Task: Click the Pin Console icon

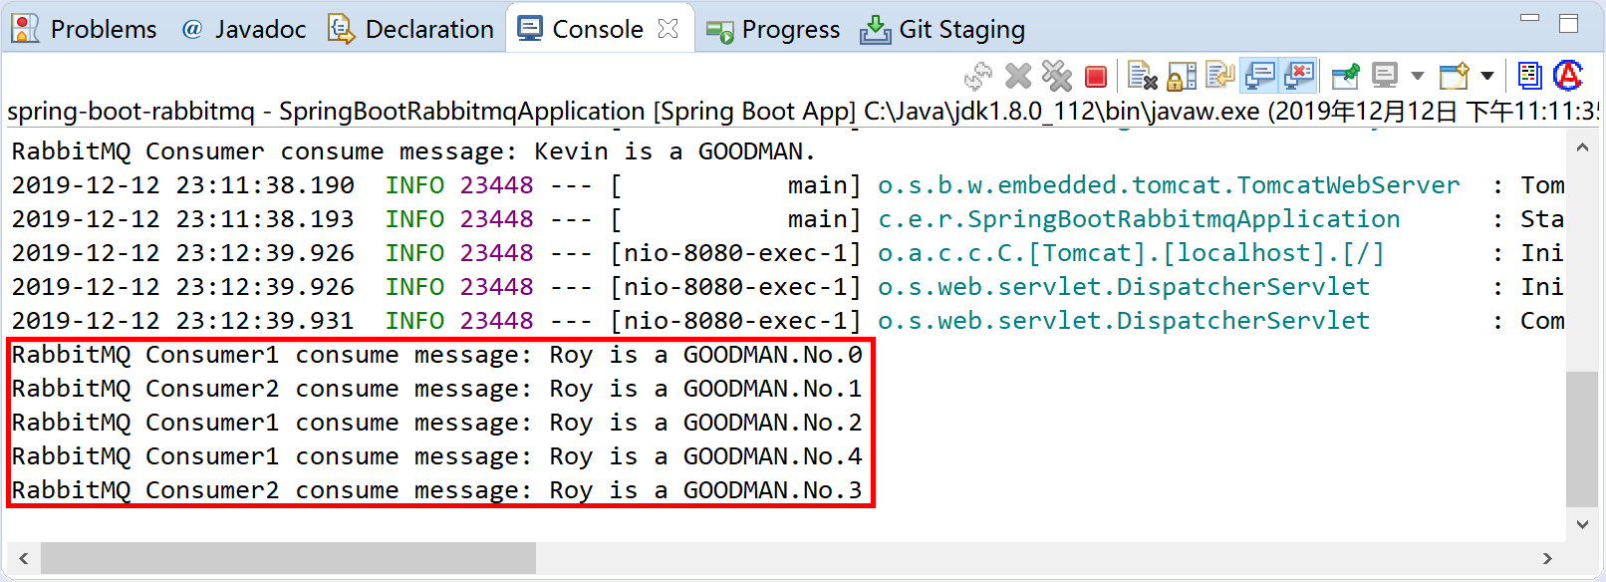Action: coord(1345,76)
